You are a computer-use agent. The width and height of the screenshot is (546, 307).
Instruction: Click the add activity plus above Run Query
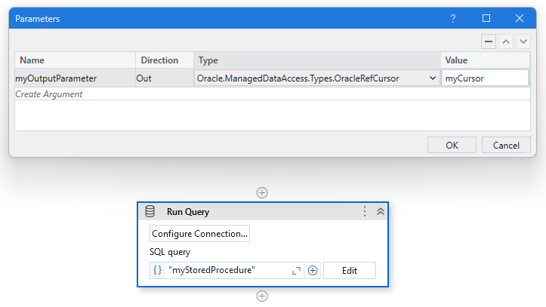click(262, 192)
